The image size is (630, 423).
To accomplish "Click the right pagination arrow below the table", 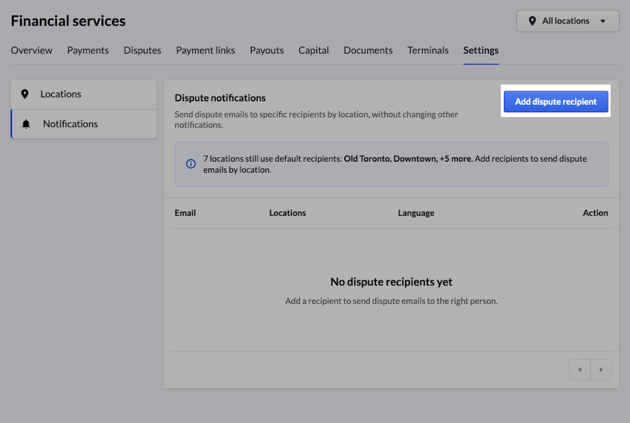I will click(x=601, y=369).
